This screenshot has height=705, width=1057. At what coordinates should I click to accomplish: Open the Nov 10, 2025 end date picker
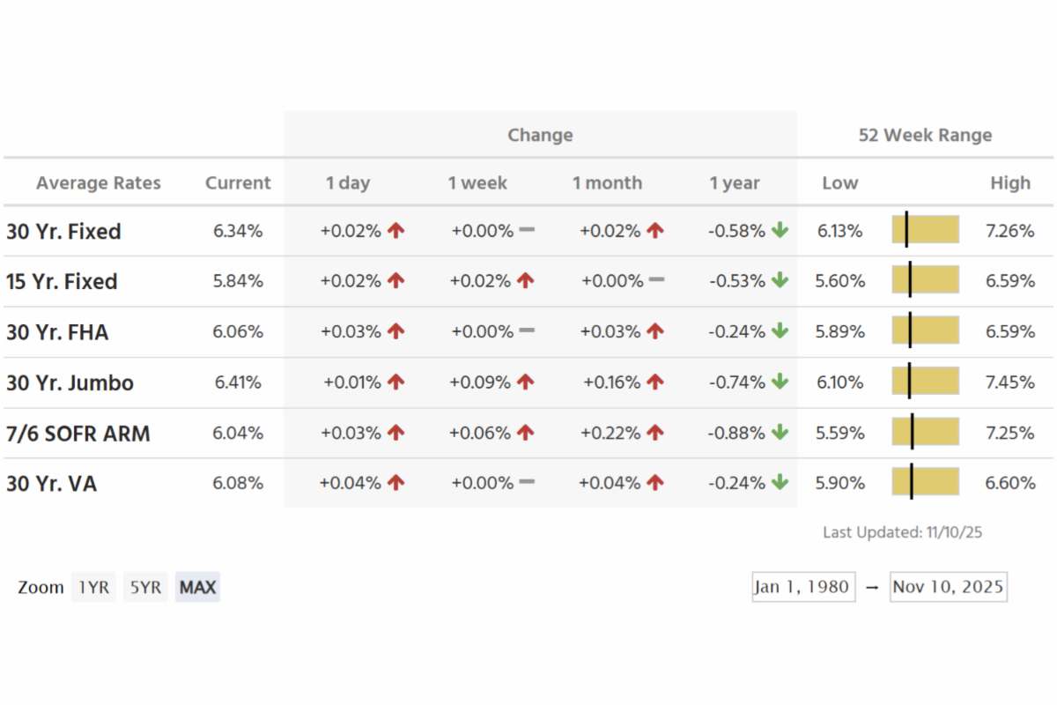[948, 587]
